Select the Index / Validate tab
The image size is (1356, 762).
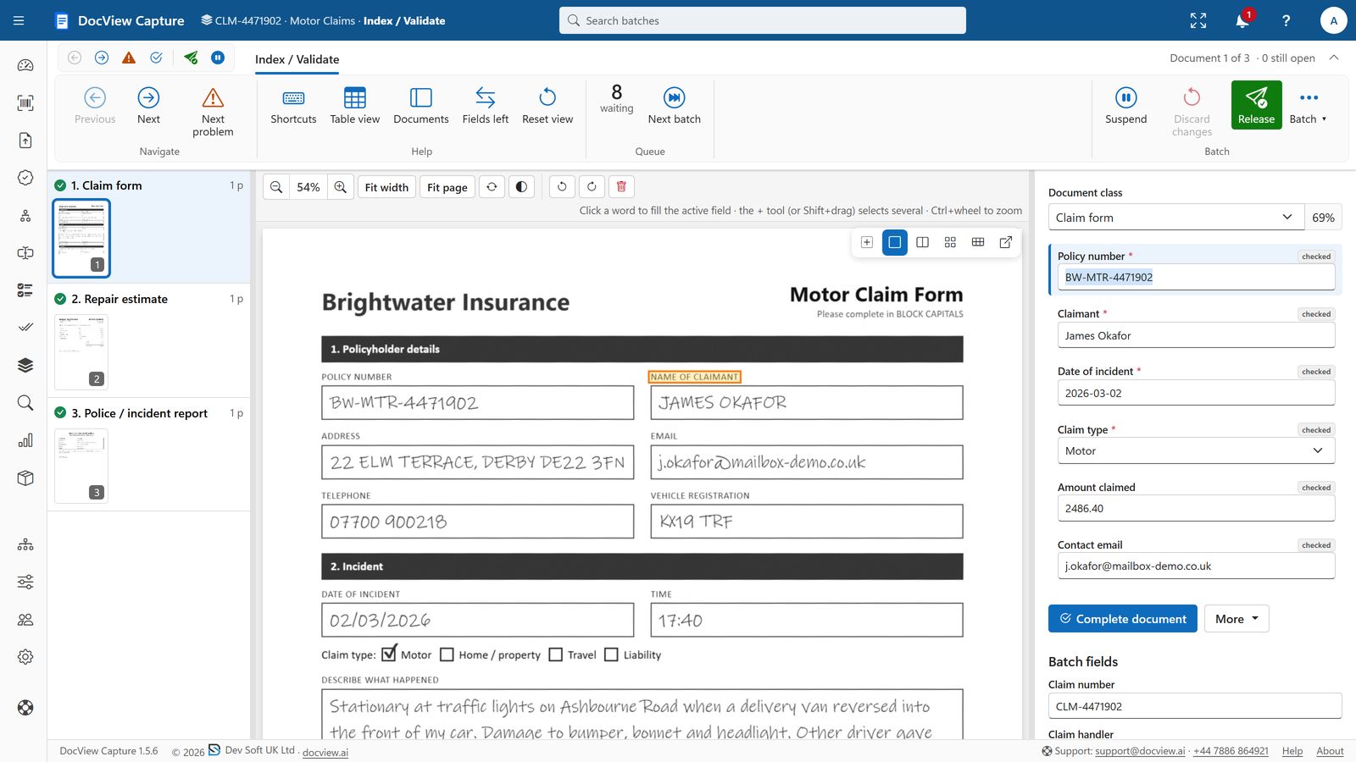coord(297,59)
